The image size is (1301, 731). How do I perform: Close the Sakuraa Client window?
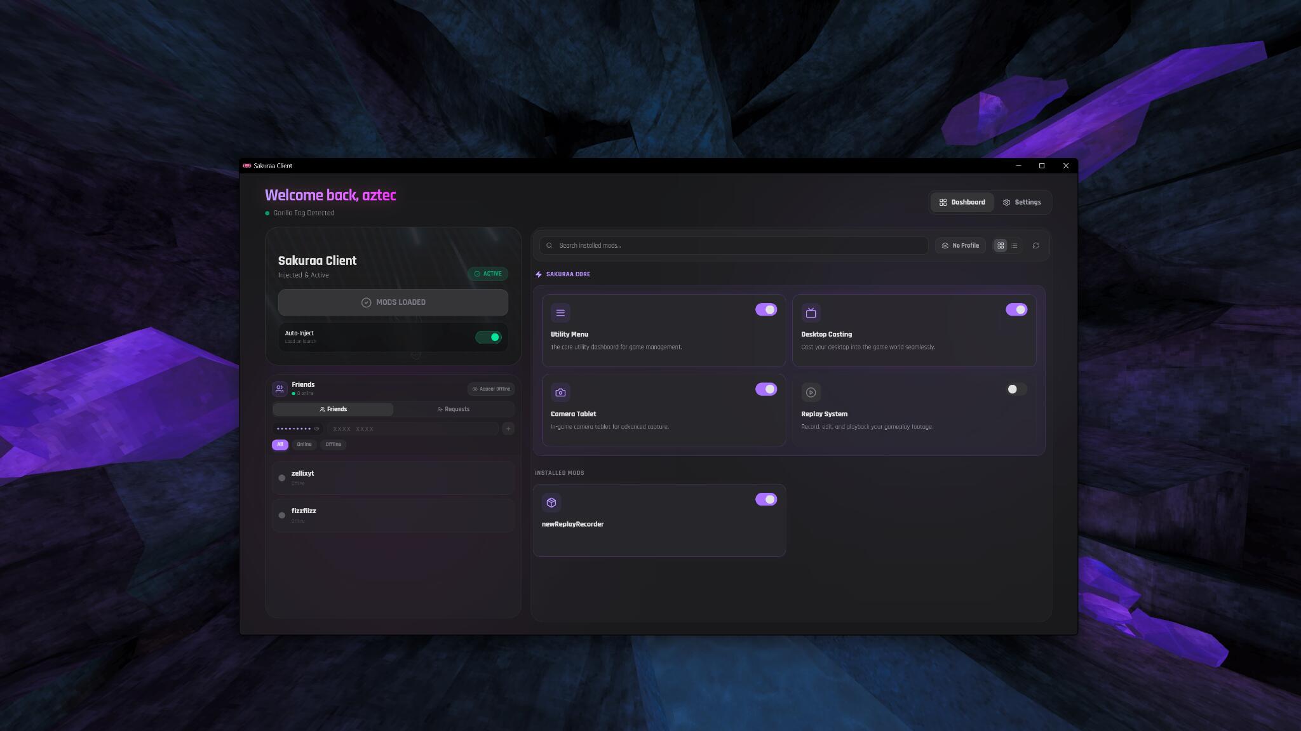tap(1066, 166)
